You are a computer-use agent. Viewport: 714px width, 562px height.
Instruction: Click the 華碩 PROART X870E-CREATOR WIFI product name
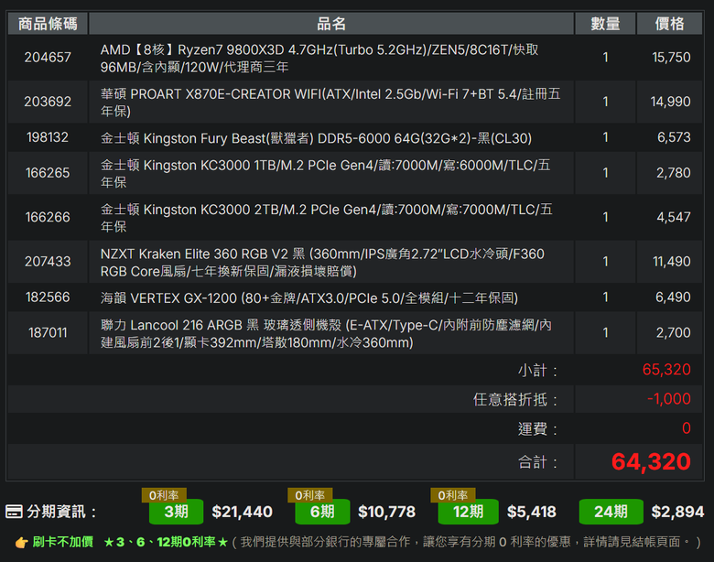(x=330, y=103)
